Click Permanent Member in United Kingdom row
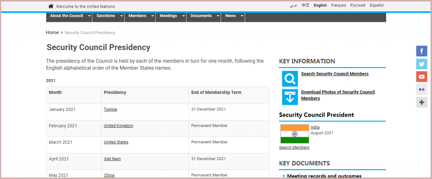Screen dimensions: 432x179 [209, 126]
